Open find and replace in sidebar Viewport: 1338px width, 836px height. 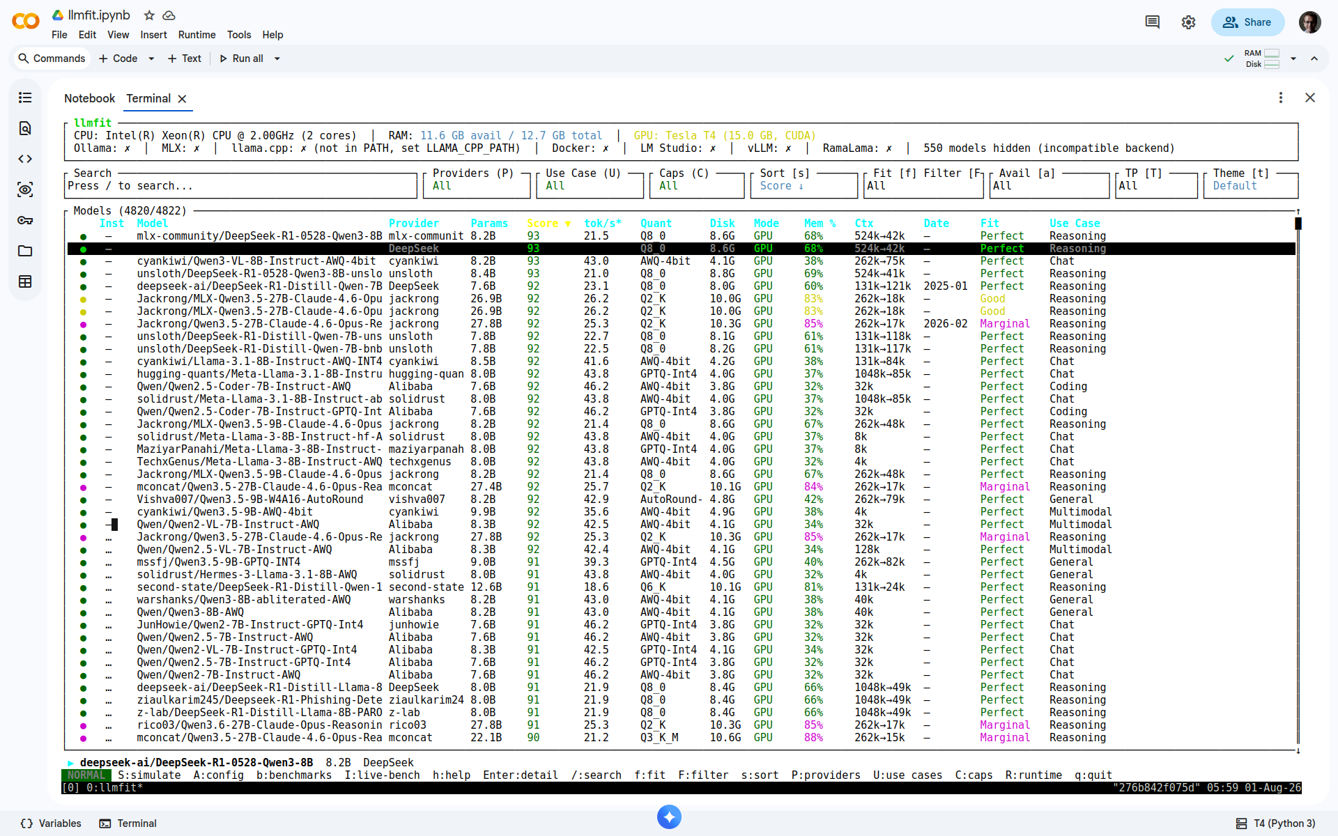pyautogui.click(x=25, y=128)
